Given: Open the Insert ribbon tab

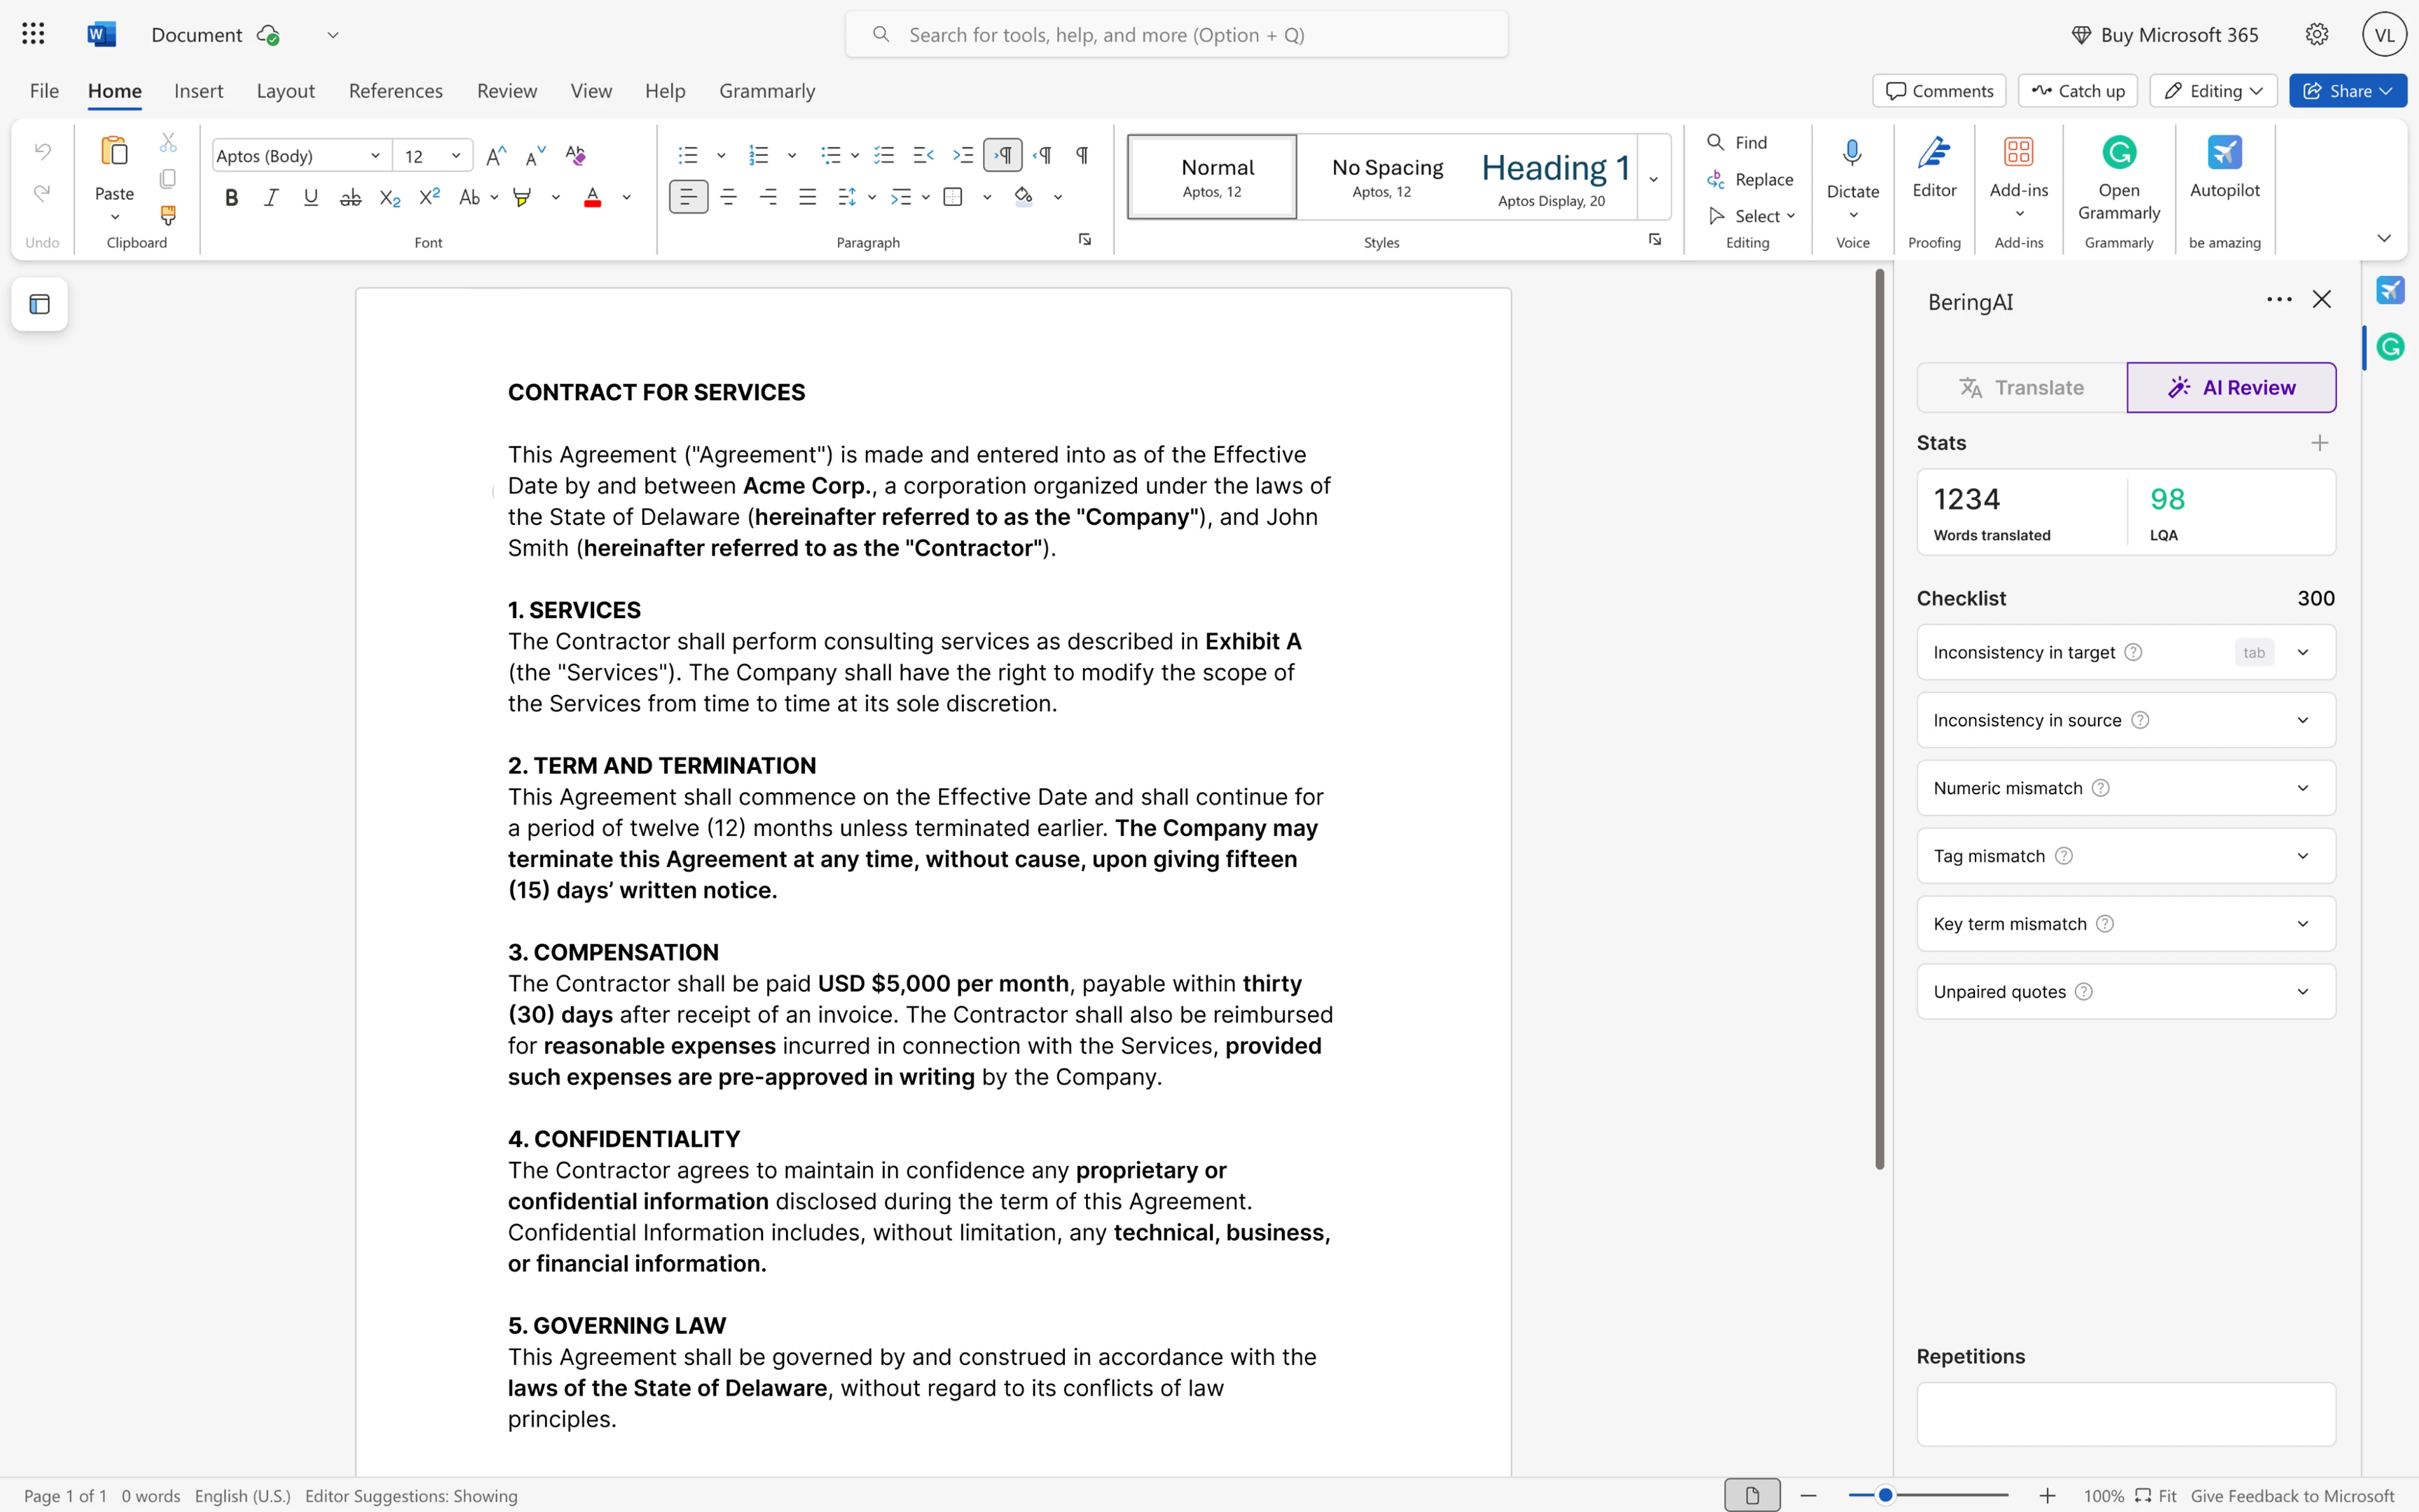Looking at the screenshot, I should pos(197,90).
